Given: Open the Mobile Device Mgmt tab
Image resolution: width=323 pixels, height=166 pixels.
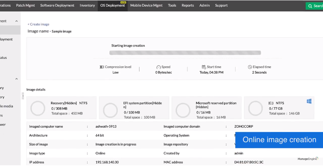Looking at the screenshot, I should click(147, 5).
